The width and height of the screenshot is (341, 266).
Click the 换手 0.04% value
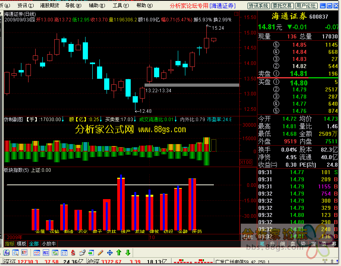point(289,150)
